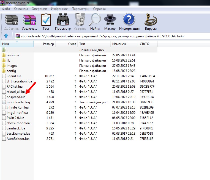
Task: Click the archive path address field
Action: (x=110, y=36)
